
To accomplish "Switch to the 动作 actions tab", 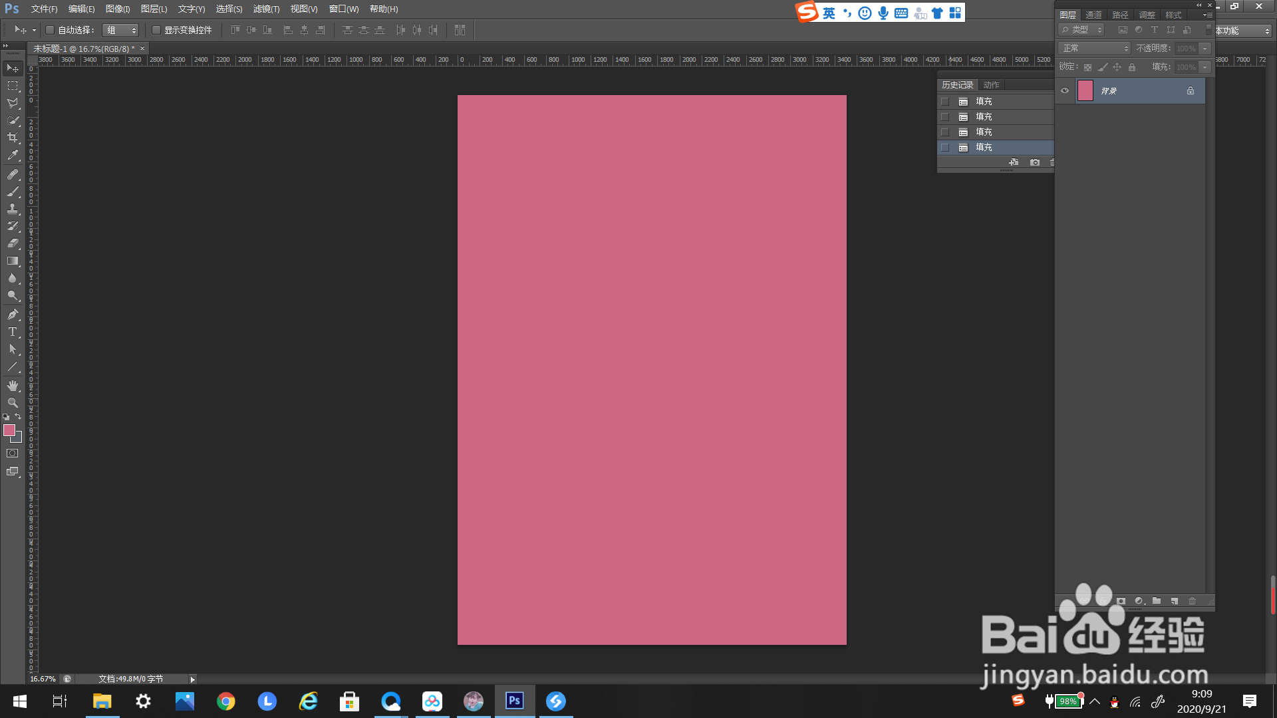I will [x=991, y=85].
